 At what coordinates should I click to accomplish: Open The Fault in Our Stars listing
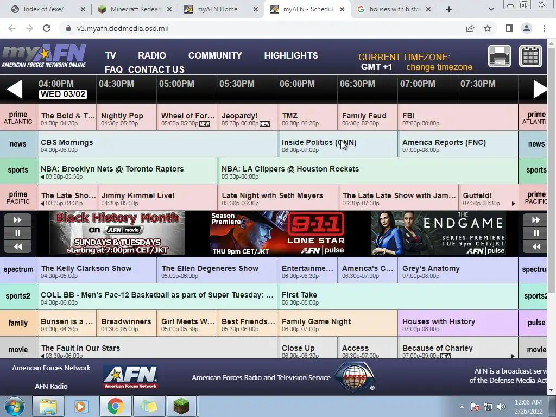(x=156, y=348)
